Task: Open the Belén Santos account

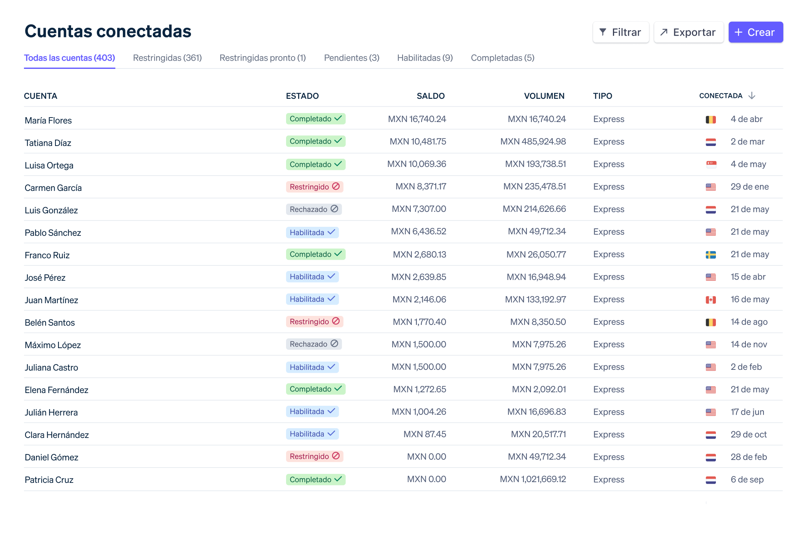Action: 50,322
